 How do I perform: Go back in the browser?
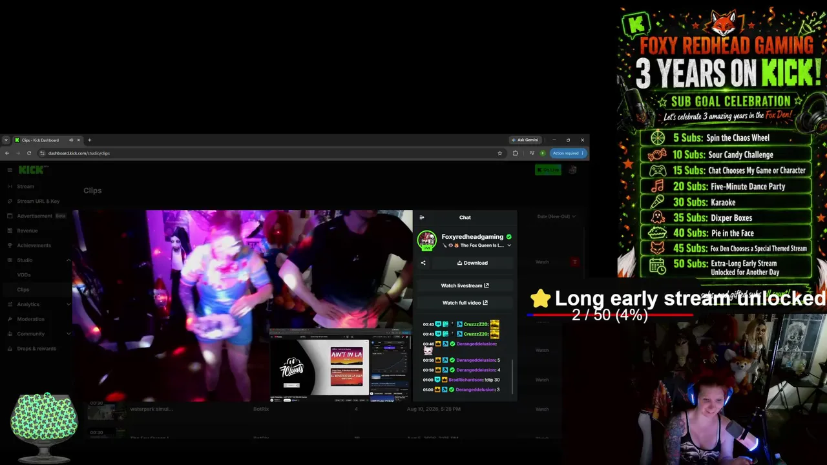pyautogui.click(x=7, y=153)
